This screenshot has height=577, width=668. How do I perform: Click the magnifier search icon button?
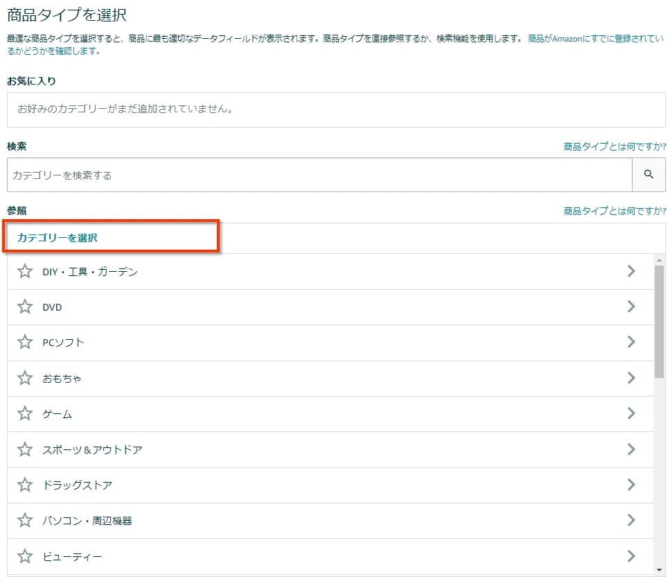649,175
